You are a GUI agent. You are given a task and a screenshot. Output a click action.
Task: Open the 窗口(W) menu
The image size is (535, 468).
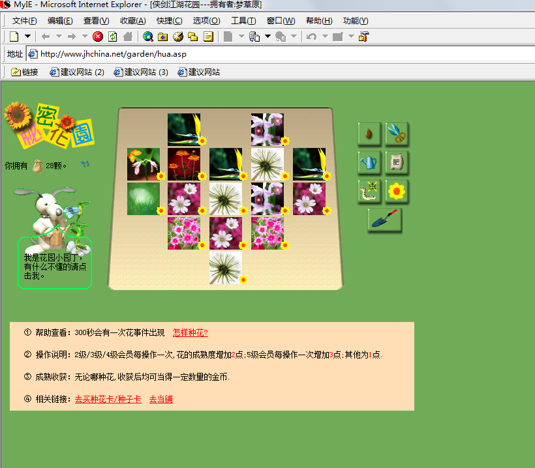point(281,21)
